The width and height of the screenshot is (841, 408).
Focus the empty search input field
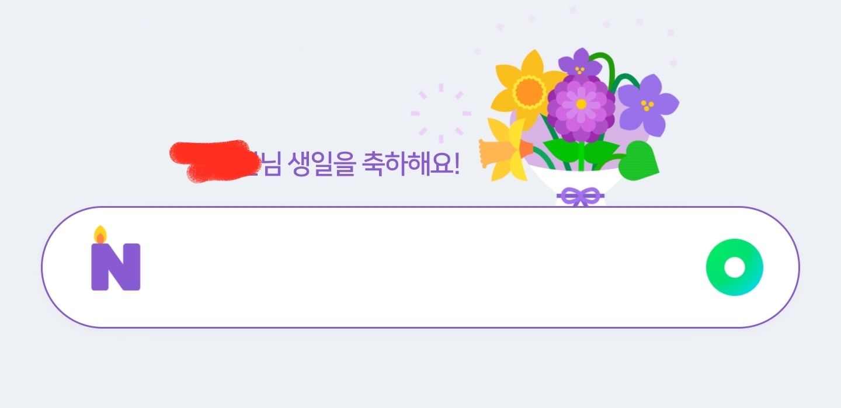420,267
